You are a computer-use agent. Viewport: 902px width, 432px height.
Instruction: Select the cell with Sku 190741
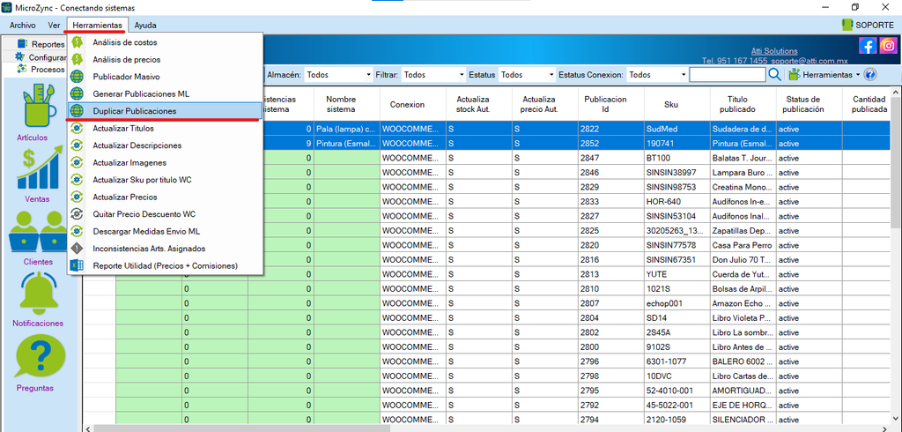click(x=677, y=144)
